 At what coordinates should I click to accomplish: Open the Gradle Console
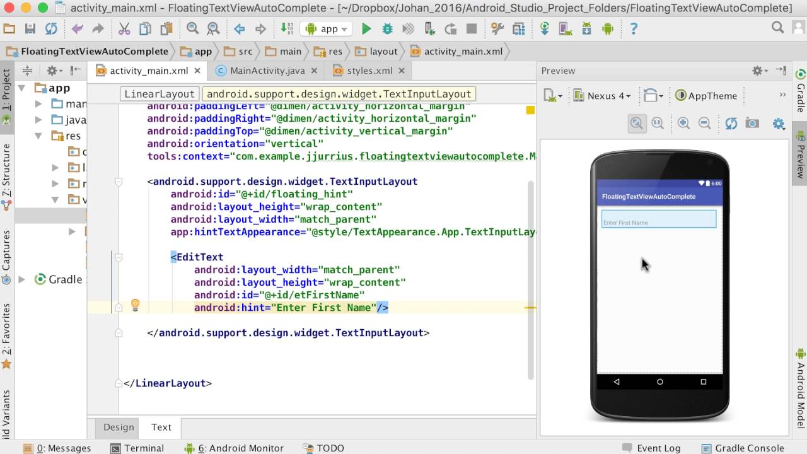click(x=743, y=448)
